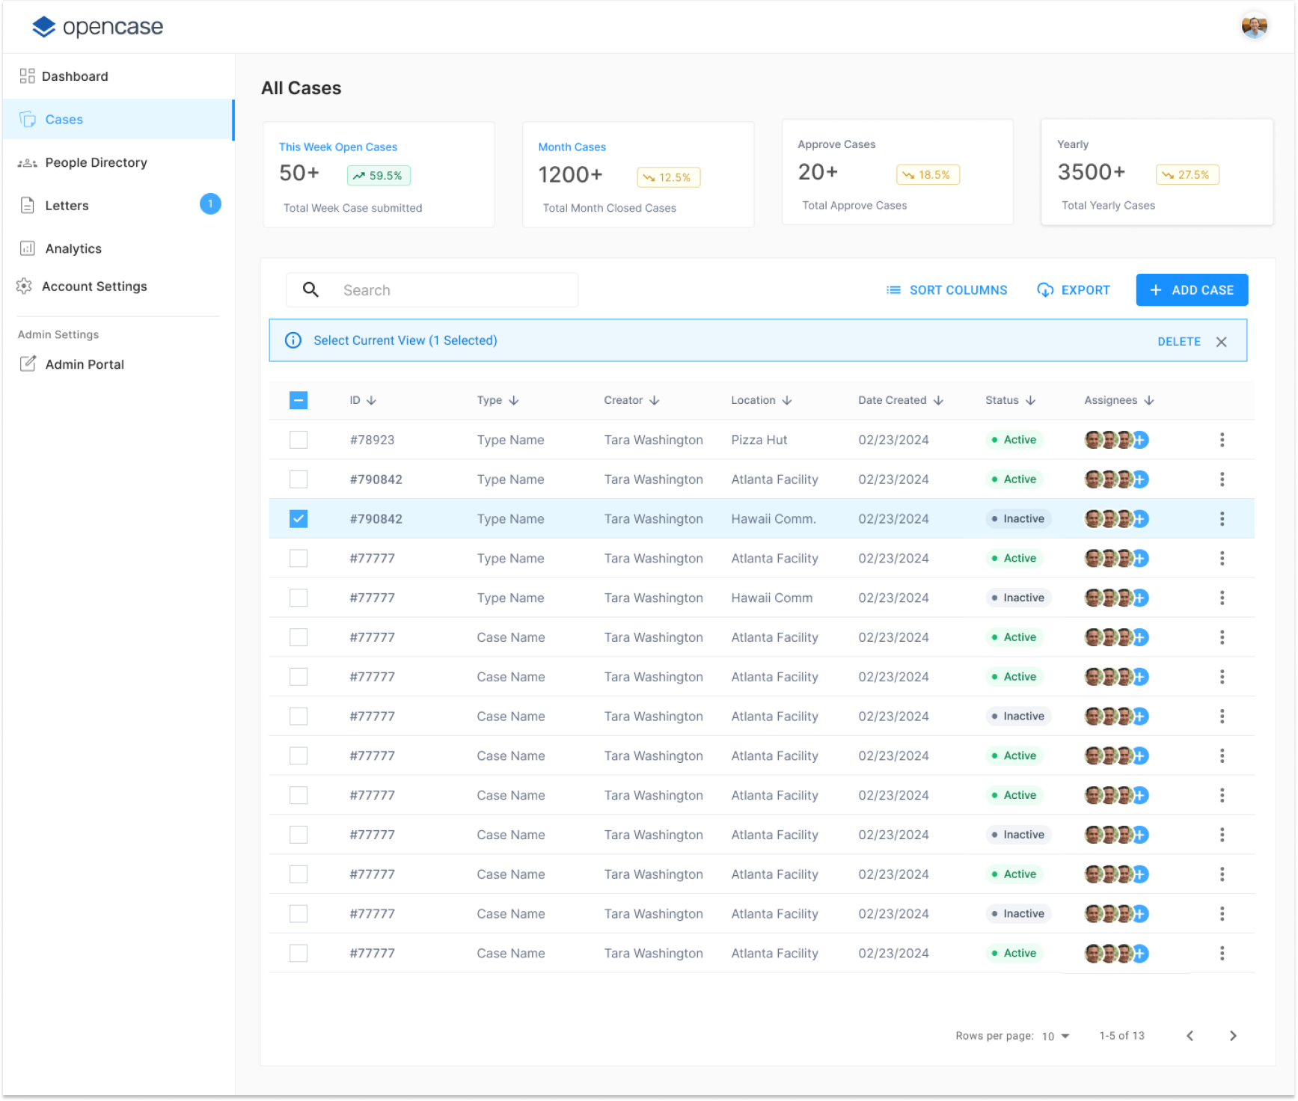Screen dimensions: 1298x1101
Task: Dismiss the selection banner with X
Action: (1222, 342)
